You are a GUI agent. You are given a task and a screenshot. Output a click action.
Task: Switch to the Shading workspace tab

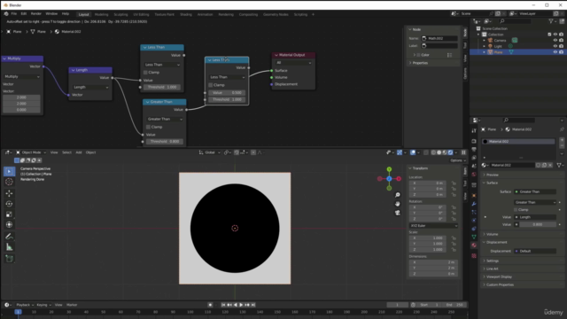pyautogui.click(x=186, y=14)
